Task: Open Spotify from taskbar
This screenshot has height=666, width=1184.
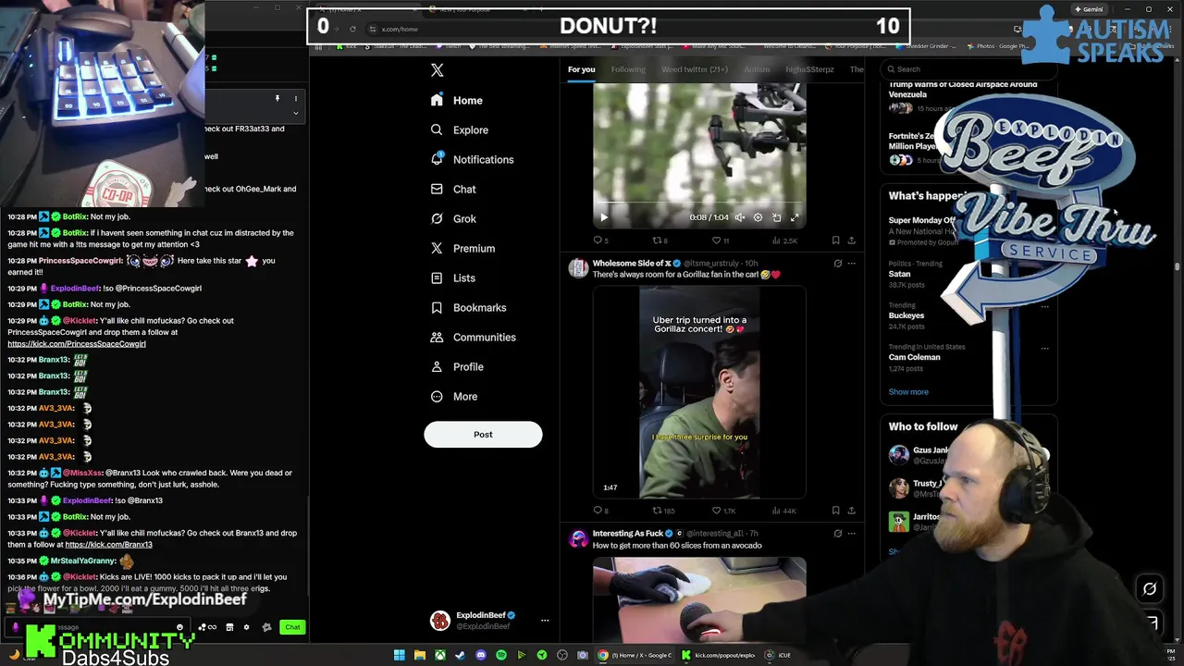Action: point(501,655)
